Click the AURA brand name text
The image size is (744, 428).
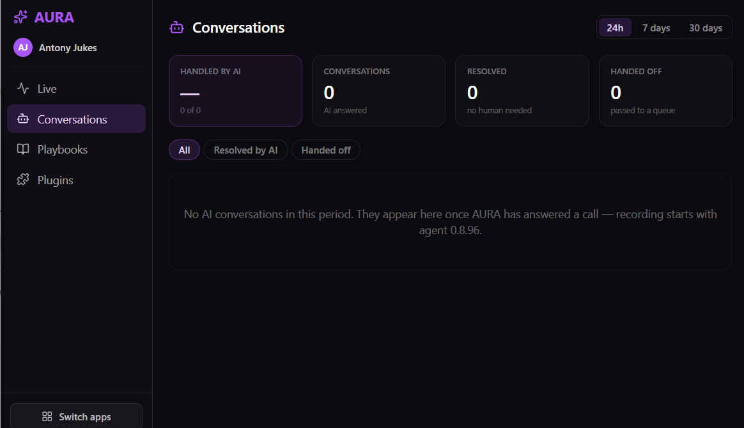click(x=54, y=17)
